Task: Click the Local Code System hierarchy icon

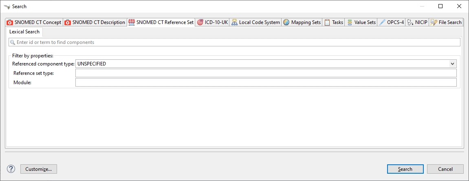Action: click(x=234, y=22)
